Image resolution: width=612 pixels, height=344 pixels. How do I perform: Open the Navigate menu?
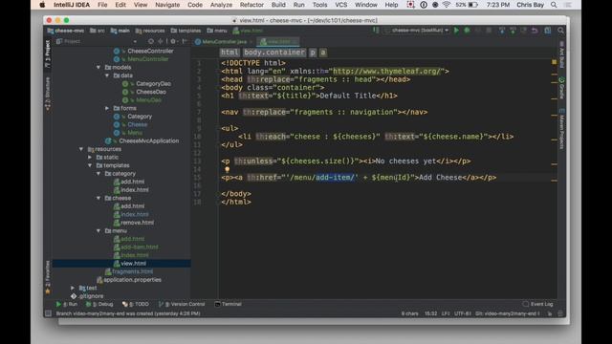167,5
